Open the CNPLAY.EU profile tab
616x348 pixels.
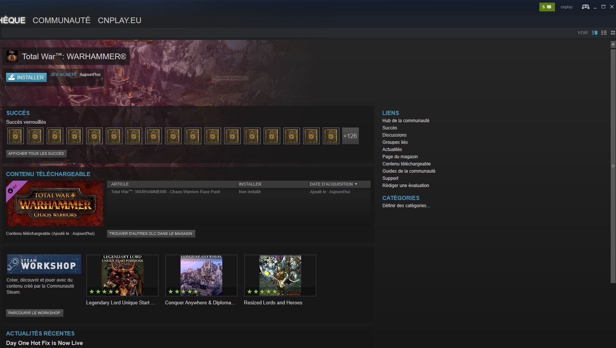[x=119, y=20]
